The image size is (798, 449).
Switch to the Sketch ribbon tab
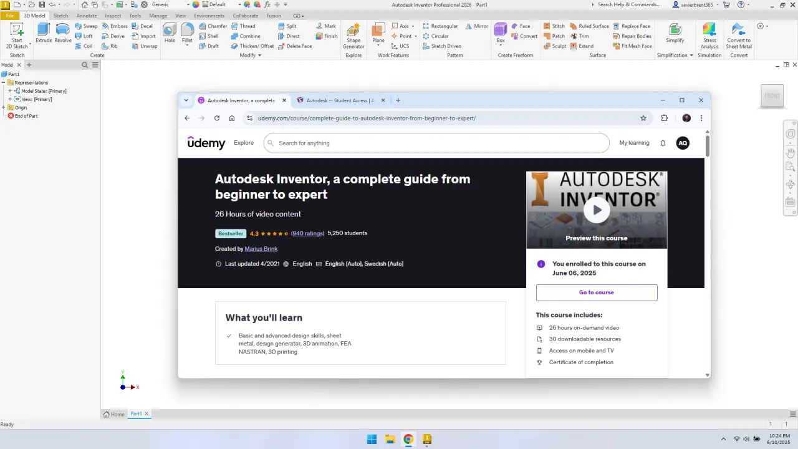click(x=61, y=16)
